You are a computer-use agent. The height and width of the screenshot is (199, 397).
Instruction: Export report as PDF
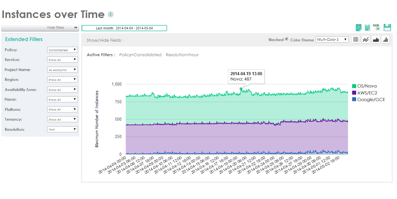pyautogui.click(x=359, y=28)
